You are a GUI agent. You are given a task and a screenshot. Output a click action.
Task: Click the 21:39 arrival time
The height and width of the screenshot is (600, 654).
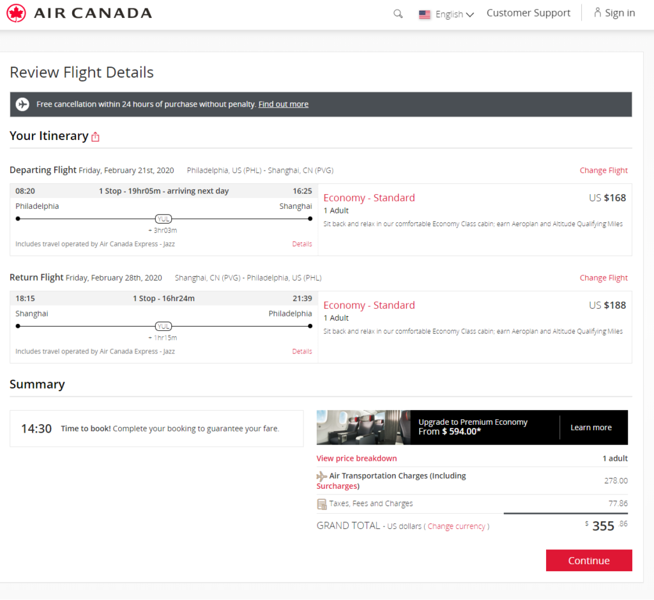tap(302, 298)
